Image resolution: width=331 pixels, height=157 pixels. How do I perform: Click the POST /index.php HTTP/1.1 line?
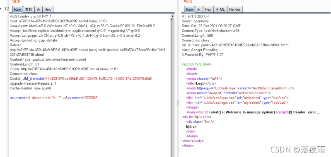click(x=31, y=16)
